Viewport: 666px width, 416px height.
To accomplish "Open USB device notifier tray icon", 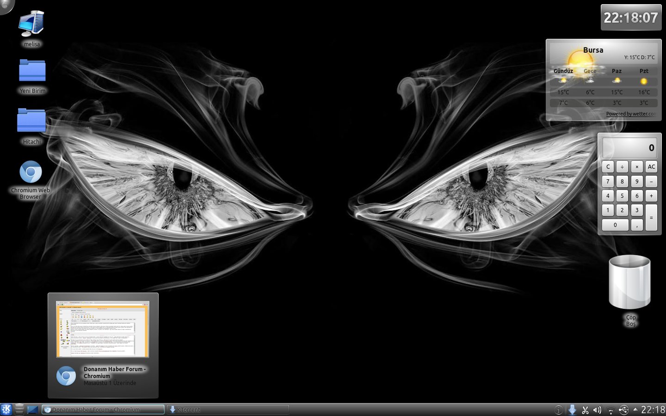I will pos(623,410).
